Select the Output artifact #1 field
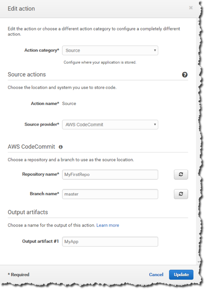 pyautogui.click(x=110, y=241)
